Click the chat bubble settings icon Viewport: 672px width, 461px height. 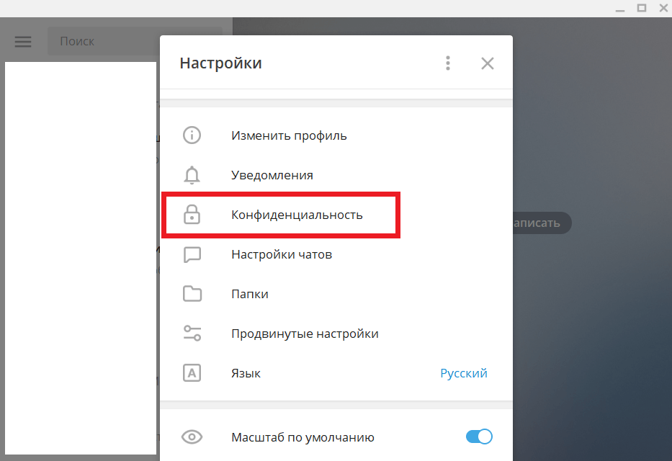[192, 254]
